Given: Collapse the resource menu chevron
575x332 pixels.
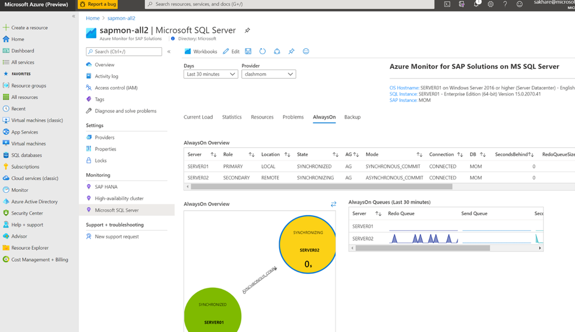Looking at the screenshot, I should 169,52.
